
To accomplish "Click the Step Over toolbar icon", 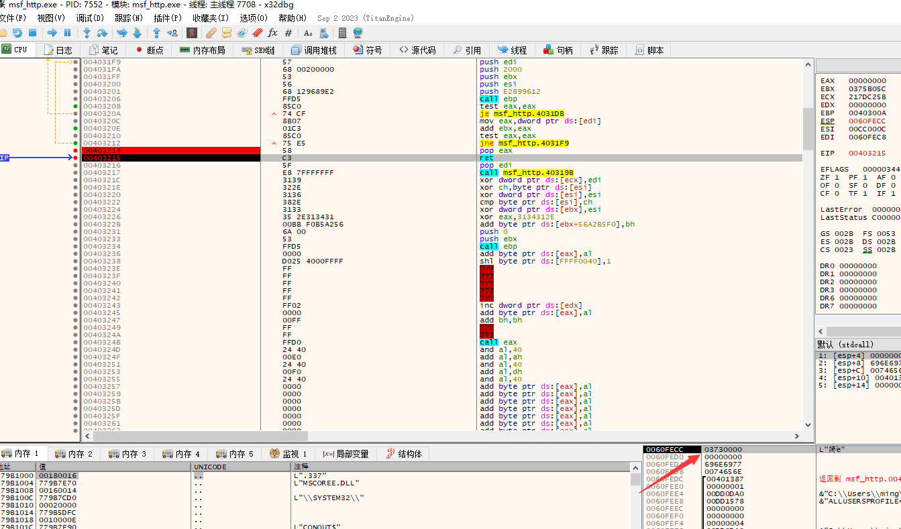I will tap(102, 32).
